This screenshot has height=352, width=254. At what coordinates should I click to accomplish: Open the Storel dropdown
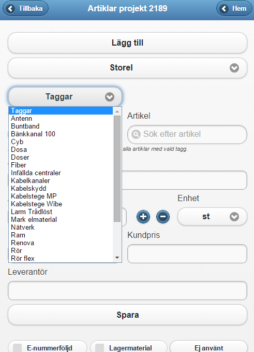click(127, 68)
